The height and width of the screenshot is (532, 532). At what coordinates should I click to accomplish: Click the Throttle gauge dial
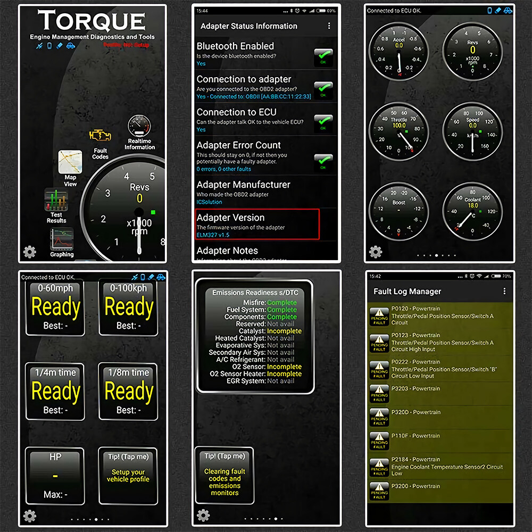click(x=398, y=131)
